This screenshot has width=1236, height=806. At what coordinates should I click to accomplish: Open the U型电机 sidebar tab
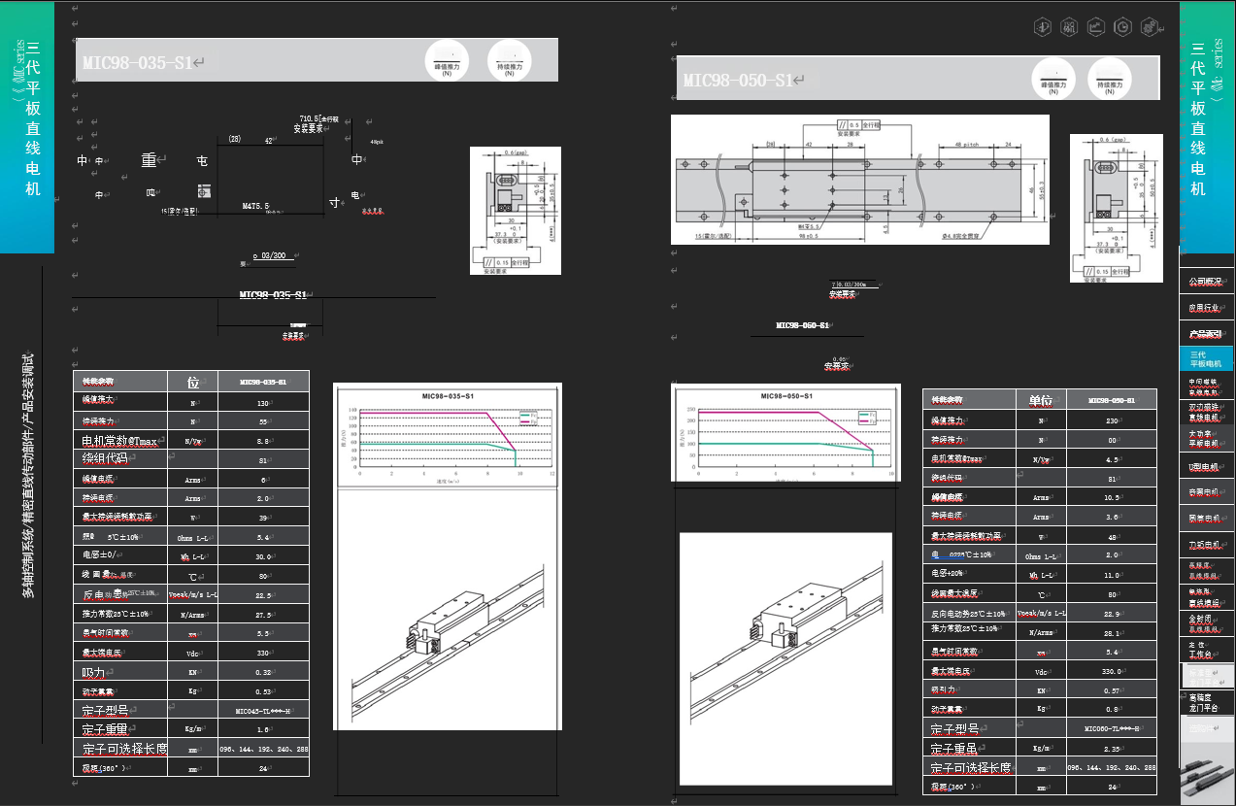coord(1206,467)
